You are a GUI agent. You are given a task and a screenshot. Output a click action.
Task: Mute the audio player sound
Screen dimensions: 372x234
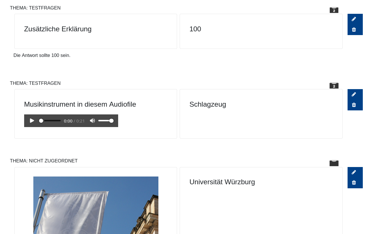click(92, 121)
